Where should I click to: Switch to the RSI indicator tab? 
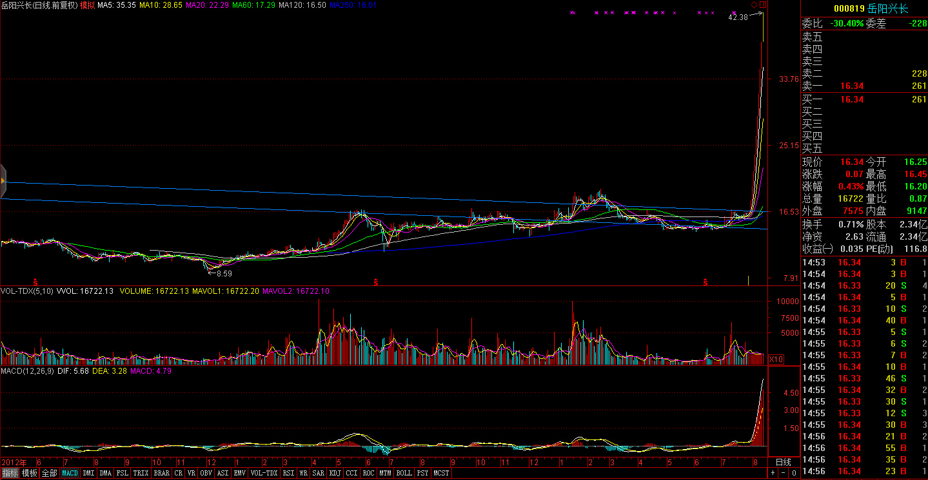point(289,473)
